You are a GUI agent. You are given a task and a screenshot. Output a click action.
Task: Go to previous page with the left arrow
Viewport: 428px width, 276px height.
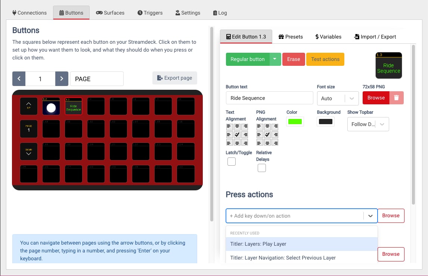[x=19, y=79]
